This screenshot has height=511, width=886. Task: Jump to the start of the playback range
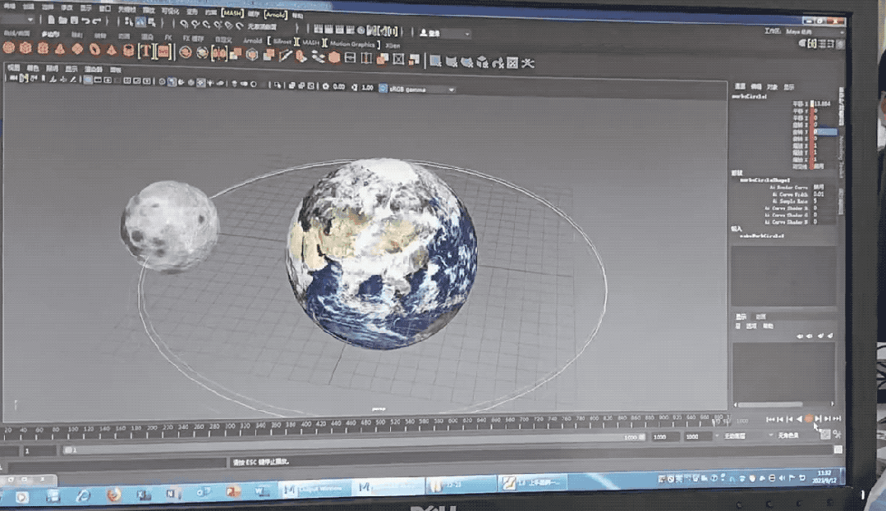(769, 419)
